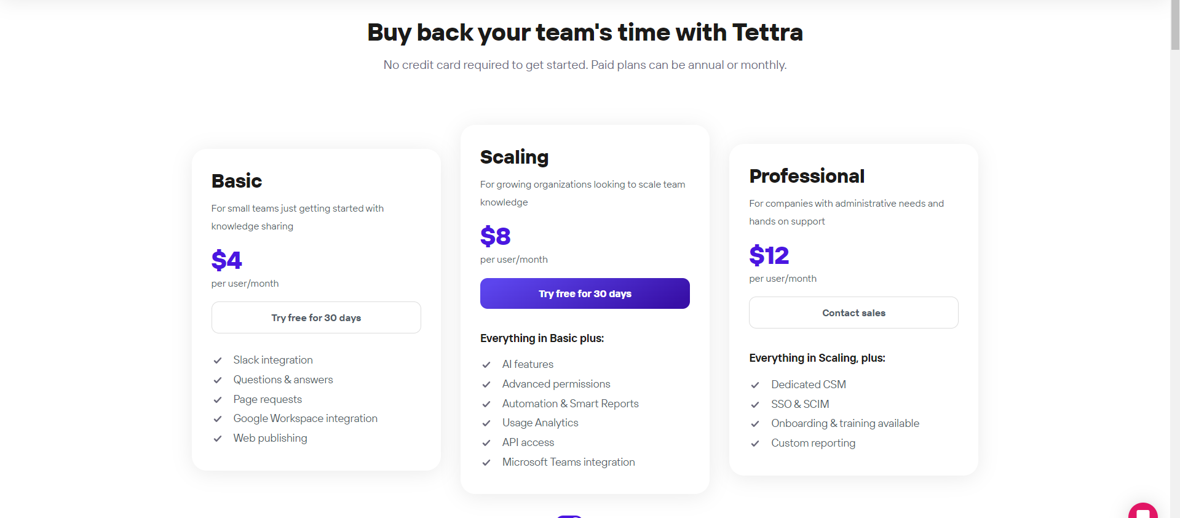Click checkmark beside Microsoft Teams integration
The height and width of the screenshot is (518, 1180).
(x=486, y=463)
